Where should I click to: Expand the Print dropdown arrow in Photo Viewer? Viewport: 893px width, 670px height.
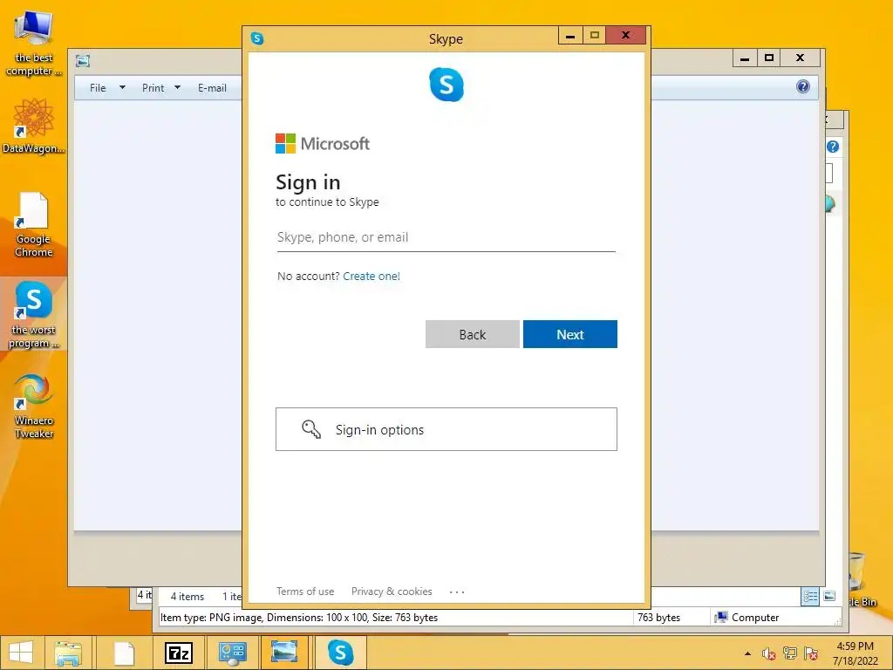pyautogui.click(x=177, y=88)
